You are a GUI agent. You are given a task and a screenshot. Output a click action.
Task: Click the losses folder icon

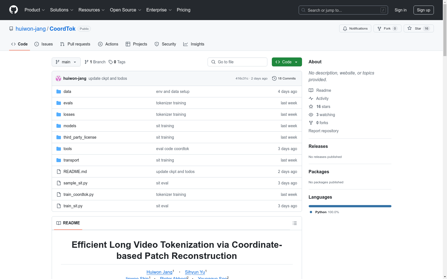pyautogui.click(x=59, y=114)
